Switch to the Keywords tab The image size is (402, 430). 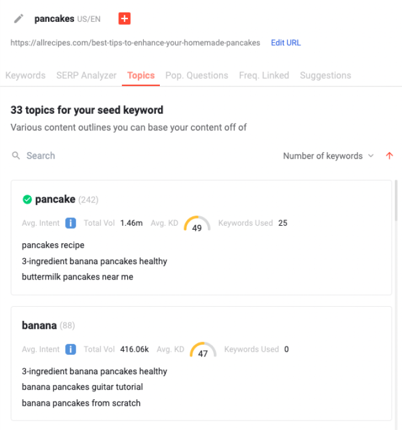[x=25, y=75]
